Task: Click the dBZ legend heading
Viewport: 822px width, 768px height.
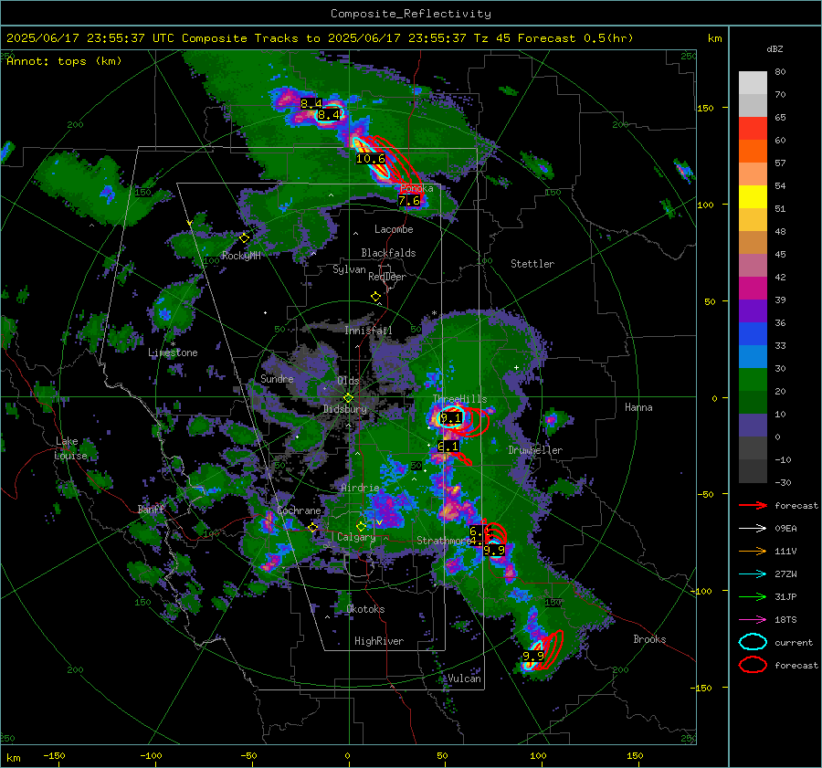Action: click(775, 48)
